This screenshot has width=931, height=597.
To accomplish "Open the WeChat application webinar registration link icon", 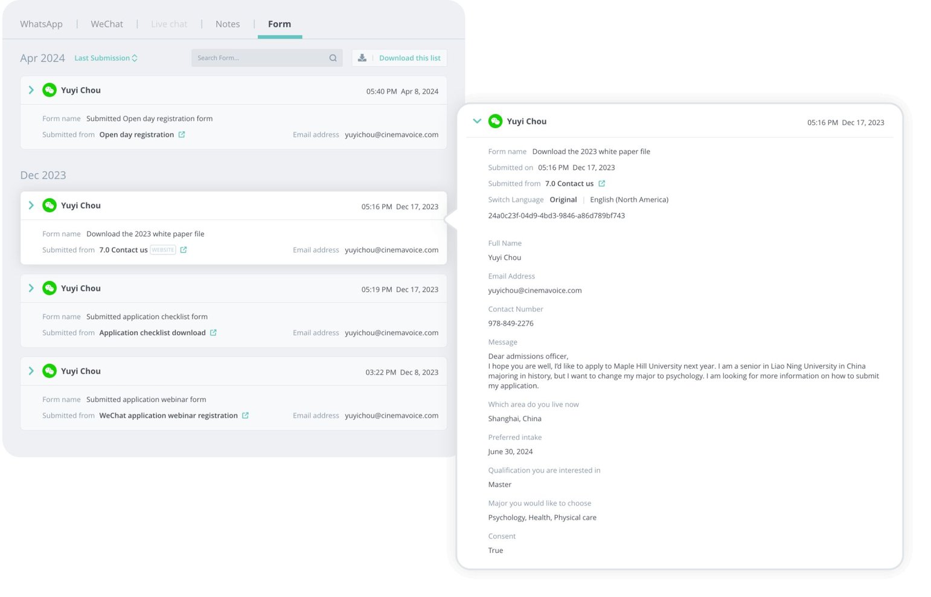I will pos(245,415).
